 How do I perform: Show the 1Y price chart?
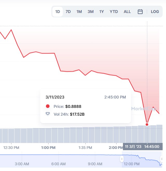click(101, 12)
